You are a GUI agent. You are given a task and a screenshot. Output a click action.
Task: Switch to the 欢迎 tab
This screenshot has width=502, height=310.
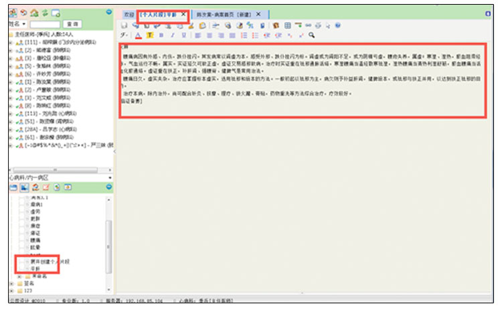[x=129, y=13]
